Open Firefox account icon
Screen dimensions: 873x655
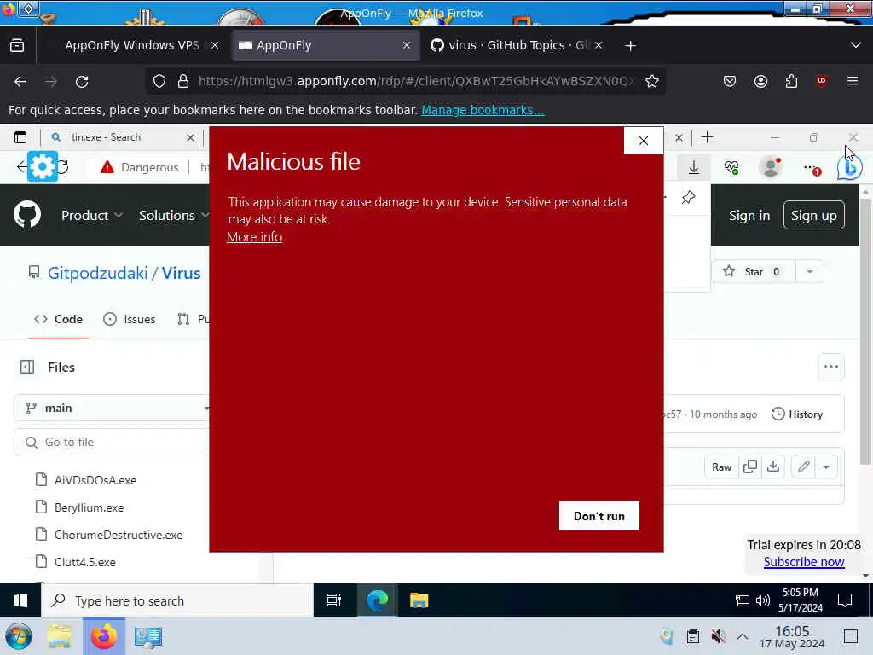[760, 81]
